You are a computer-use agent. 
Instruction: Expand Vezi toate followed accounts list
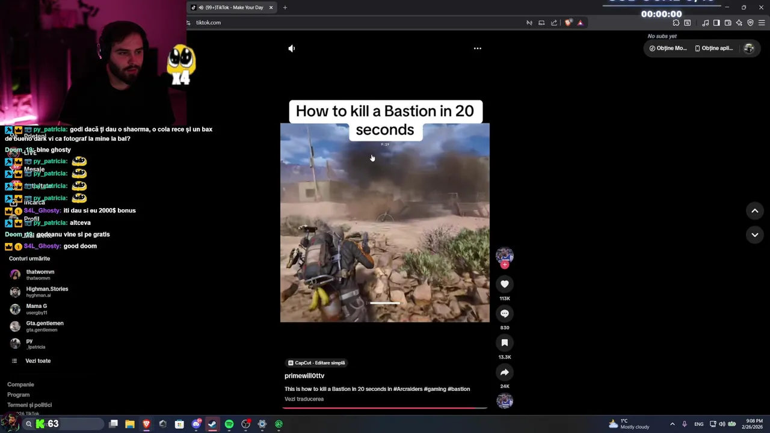pyautogui.click(x=31, y=361)
